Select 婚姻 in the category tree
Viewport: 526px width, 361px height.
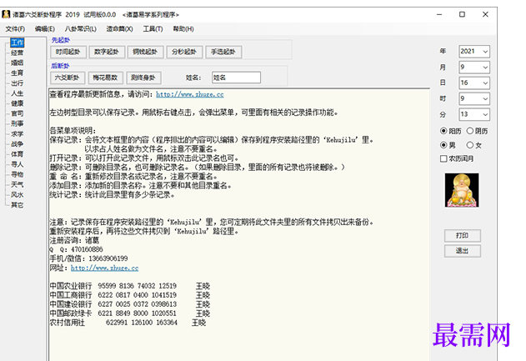point(18,63)
